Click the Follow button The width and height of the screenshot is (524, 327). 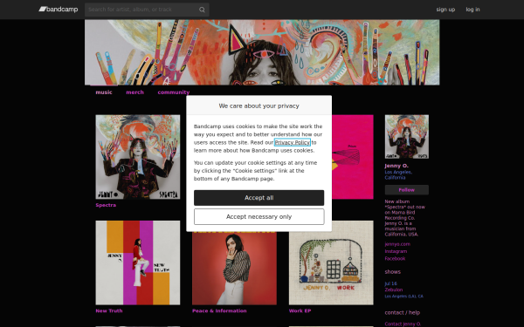click(x=407, y=190)
